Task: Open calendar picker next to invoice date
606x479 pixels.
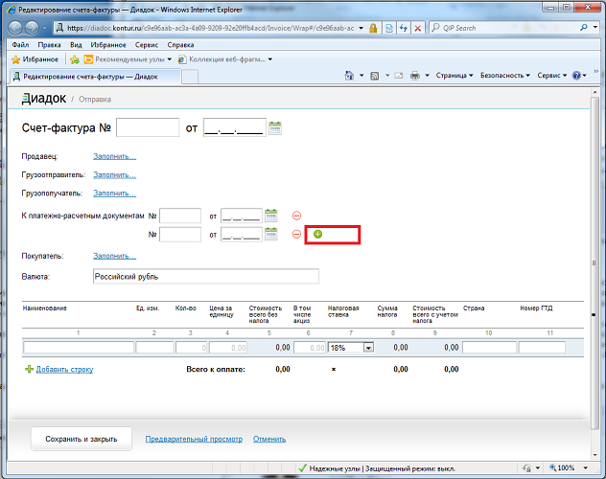Action: (x=275, y=127)
